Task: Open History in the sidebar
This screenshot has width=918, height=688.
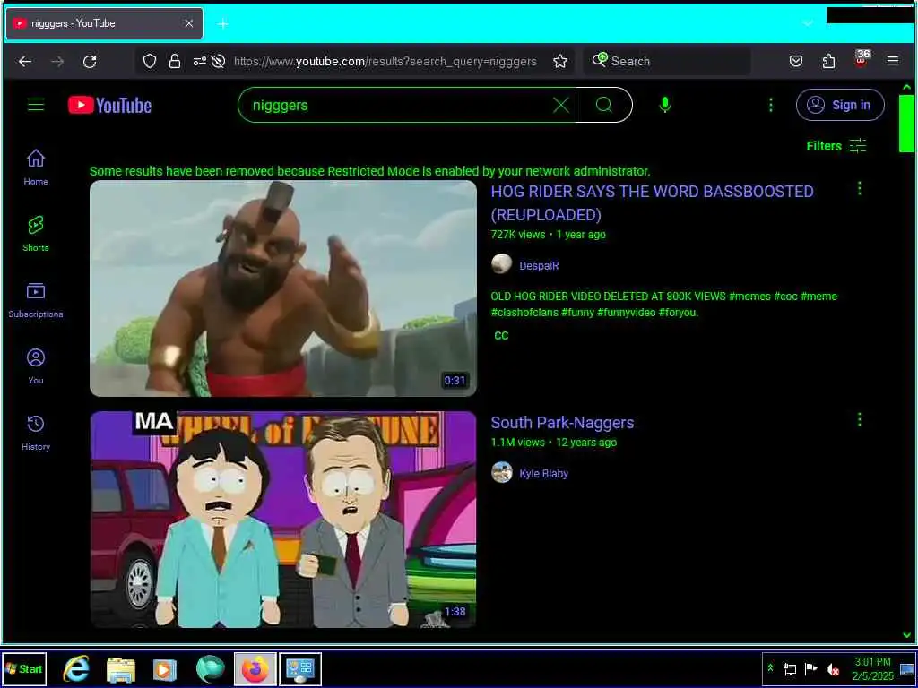Action: [x=36, y=433]
